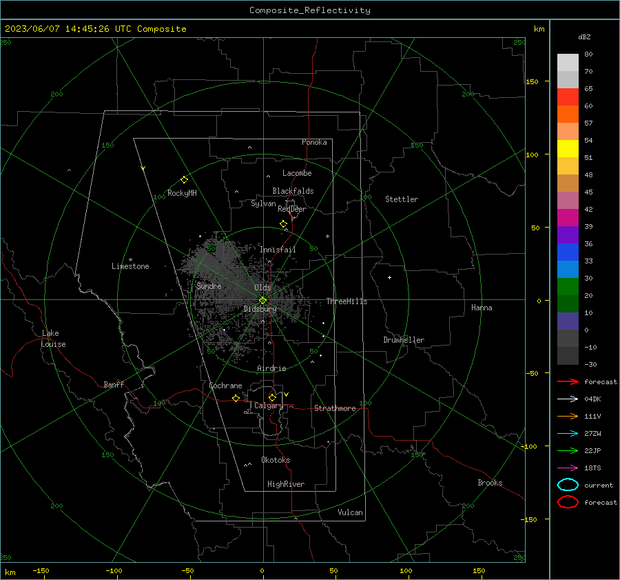Click the Composite_Reflectivity title
Screen dimensions: 620x580
point(309,10)
